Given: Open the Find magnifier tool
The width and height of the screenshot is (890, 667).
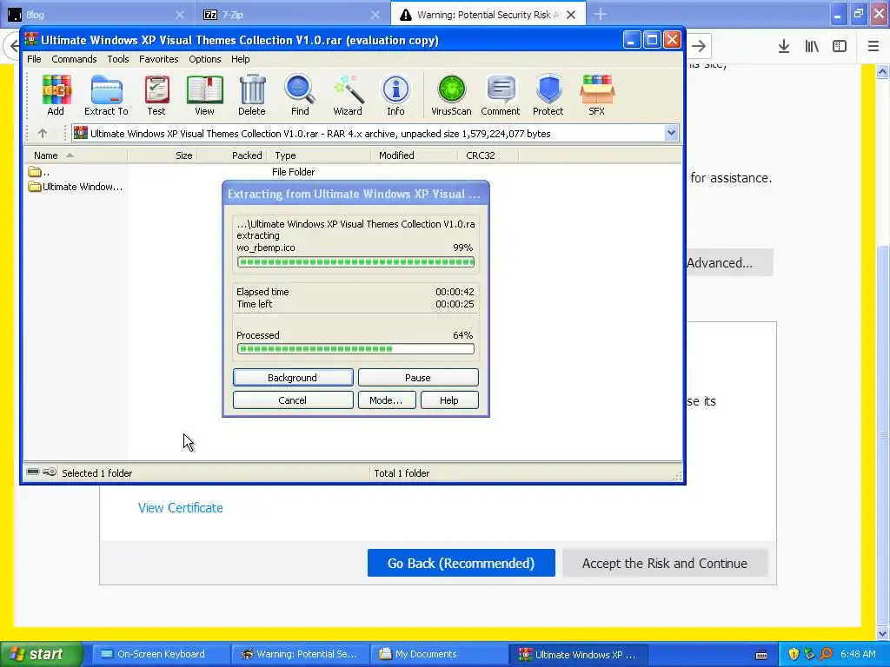Looking at the screenshot, I should 300,96.
